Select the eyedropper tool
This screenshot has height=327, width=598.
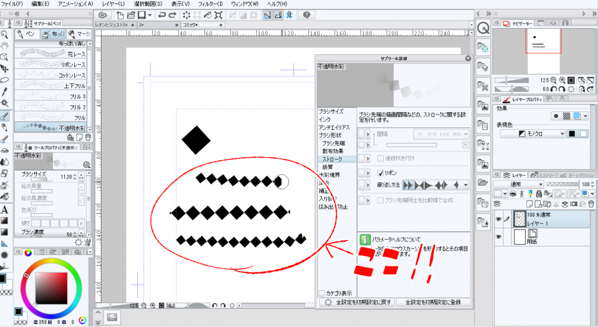[x=5, y=92]
